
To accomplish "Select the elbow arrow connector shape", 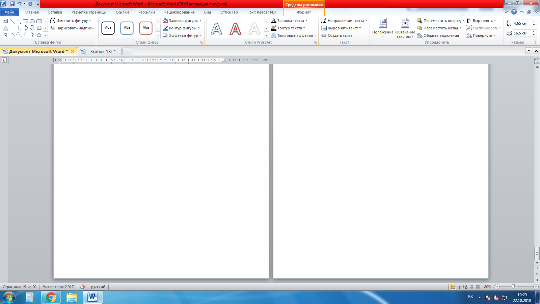I will tap(19, 28).
